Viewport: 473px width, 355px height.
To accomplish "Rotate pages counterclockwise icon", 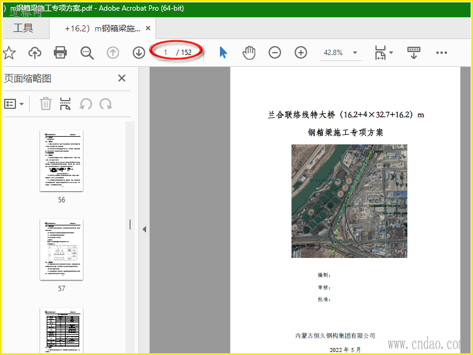I will tap(86, 104).
